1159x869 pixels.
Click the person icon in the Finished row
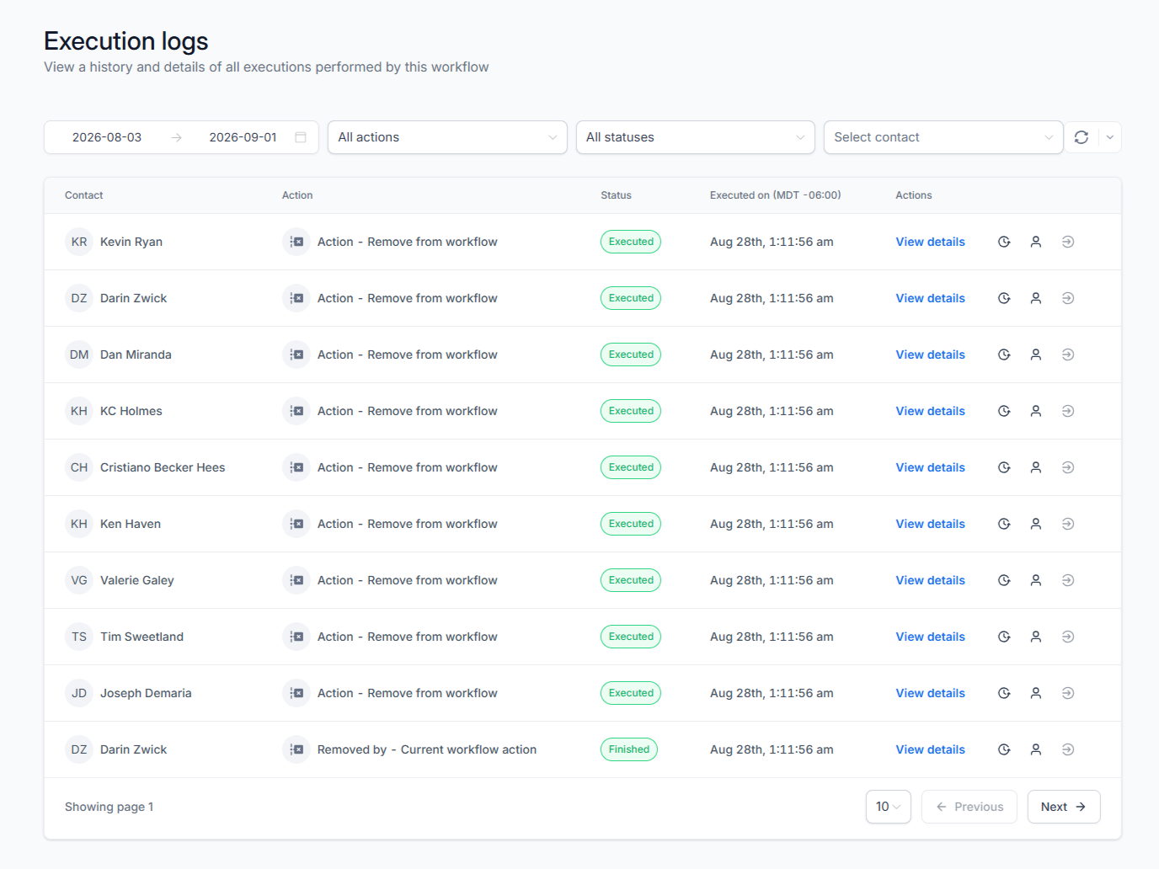tap(1036, 749)
